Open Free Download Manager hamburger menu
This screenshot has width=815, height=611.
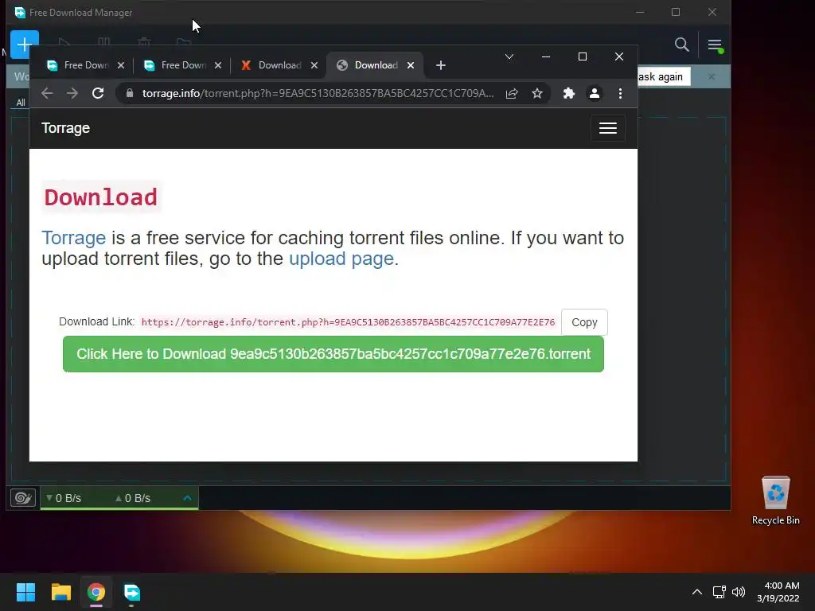[x=715, y=45]
